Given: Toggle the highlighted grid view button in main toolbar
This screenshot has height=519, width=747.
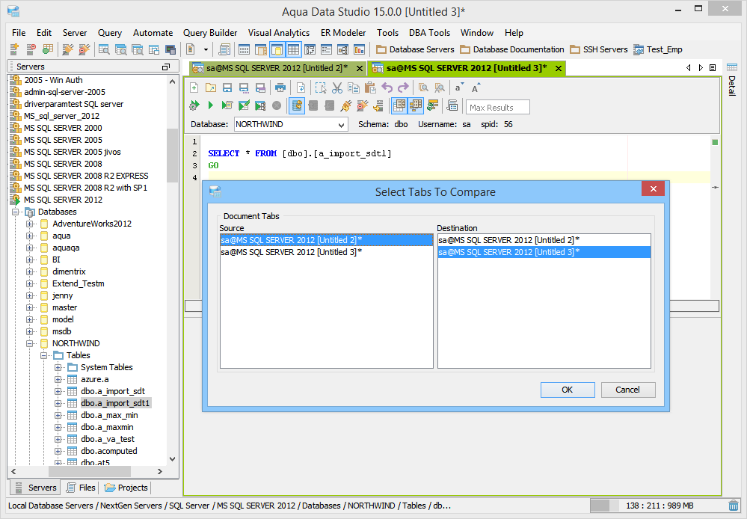Looking at the screenshot, I should (x=293, y=49).
